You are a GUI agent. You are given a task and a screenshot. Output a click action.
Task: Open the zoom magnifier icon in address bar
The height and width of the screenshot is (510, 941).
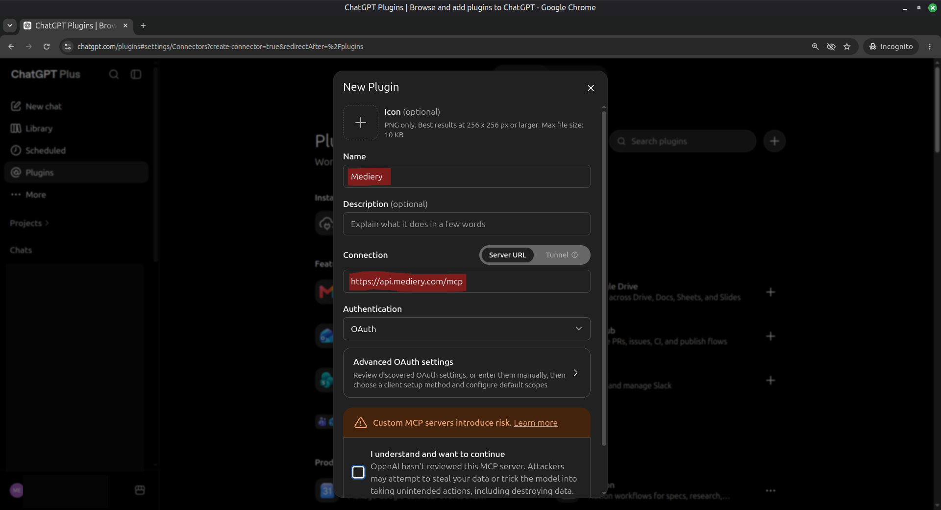(x=815, y=47)
